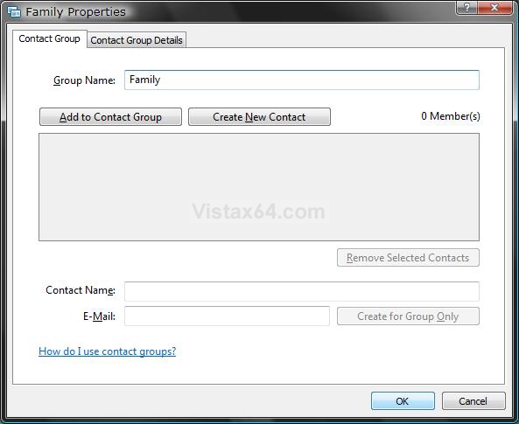519x424 pixels.
Task: Click Remove Selected Contacts button
Action: [408, 258]
